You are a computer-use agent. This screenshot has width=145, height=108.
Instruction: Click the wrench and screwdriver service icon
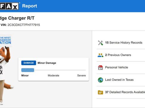(x=100, y=43)
